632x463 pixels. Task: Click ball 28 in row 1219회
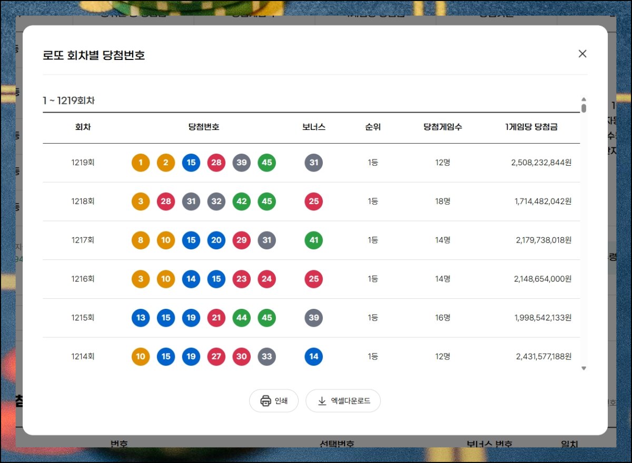(216, 163)
